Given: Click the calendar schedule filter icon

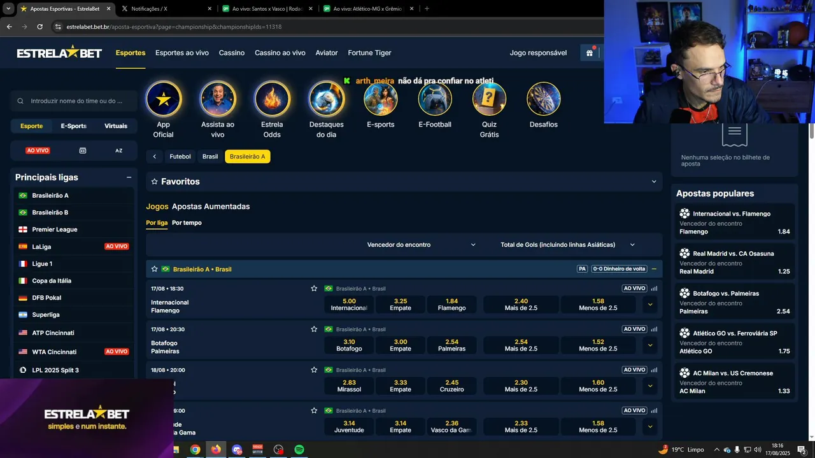Looking at the screenshot, I should click(x=83, y=151).
